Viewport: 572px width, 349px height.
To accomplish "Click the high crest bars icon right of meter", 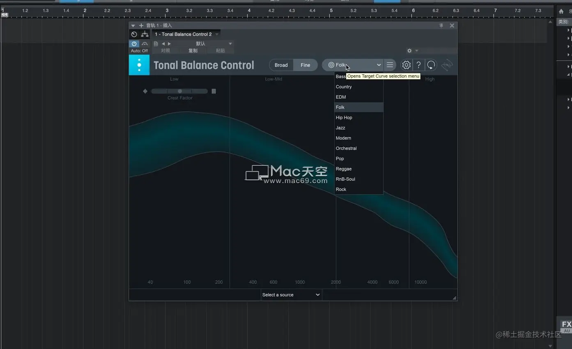I will [214, 91].
